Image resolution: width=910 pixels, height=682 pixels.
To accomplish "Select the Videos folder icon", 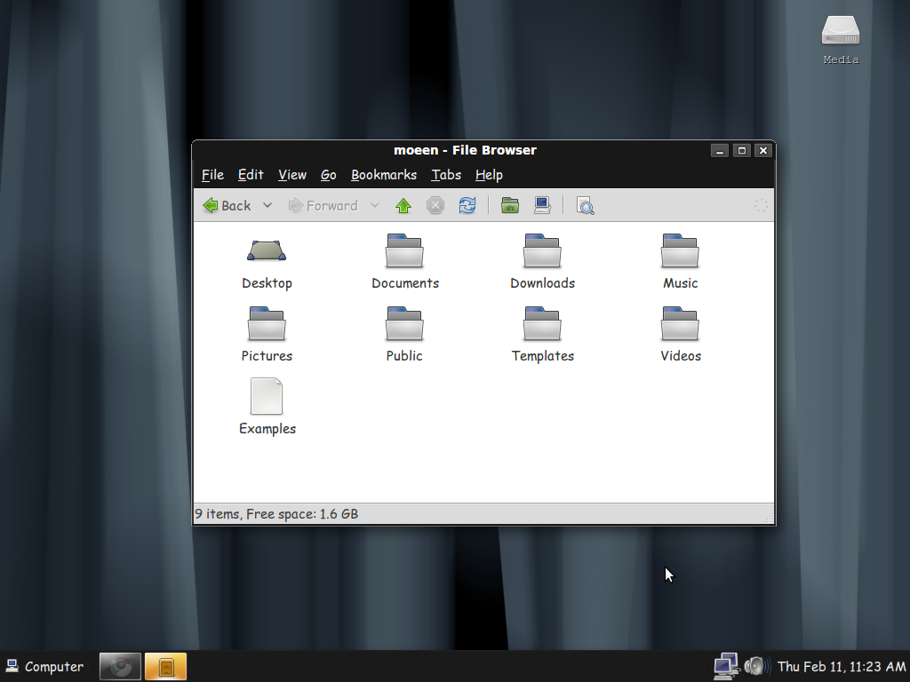I will click(x=680, y=323).
